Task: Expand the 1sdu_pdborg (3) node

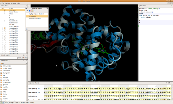Action: pos(3,34)
